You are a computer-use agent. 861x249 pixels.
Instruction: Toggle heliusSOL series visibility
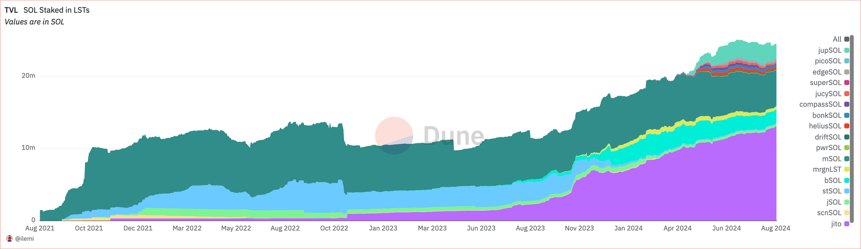click(x=829, y=126)
